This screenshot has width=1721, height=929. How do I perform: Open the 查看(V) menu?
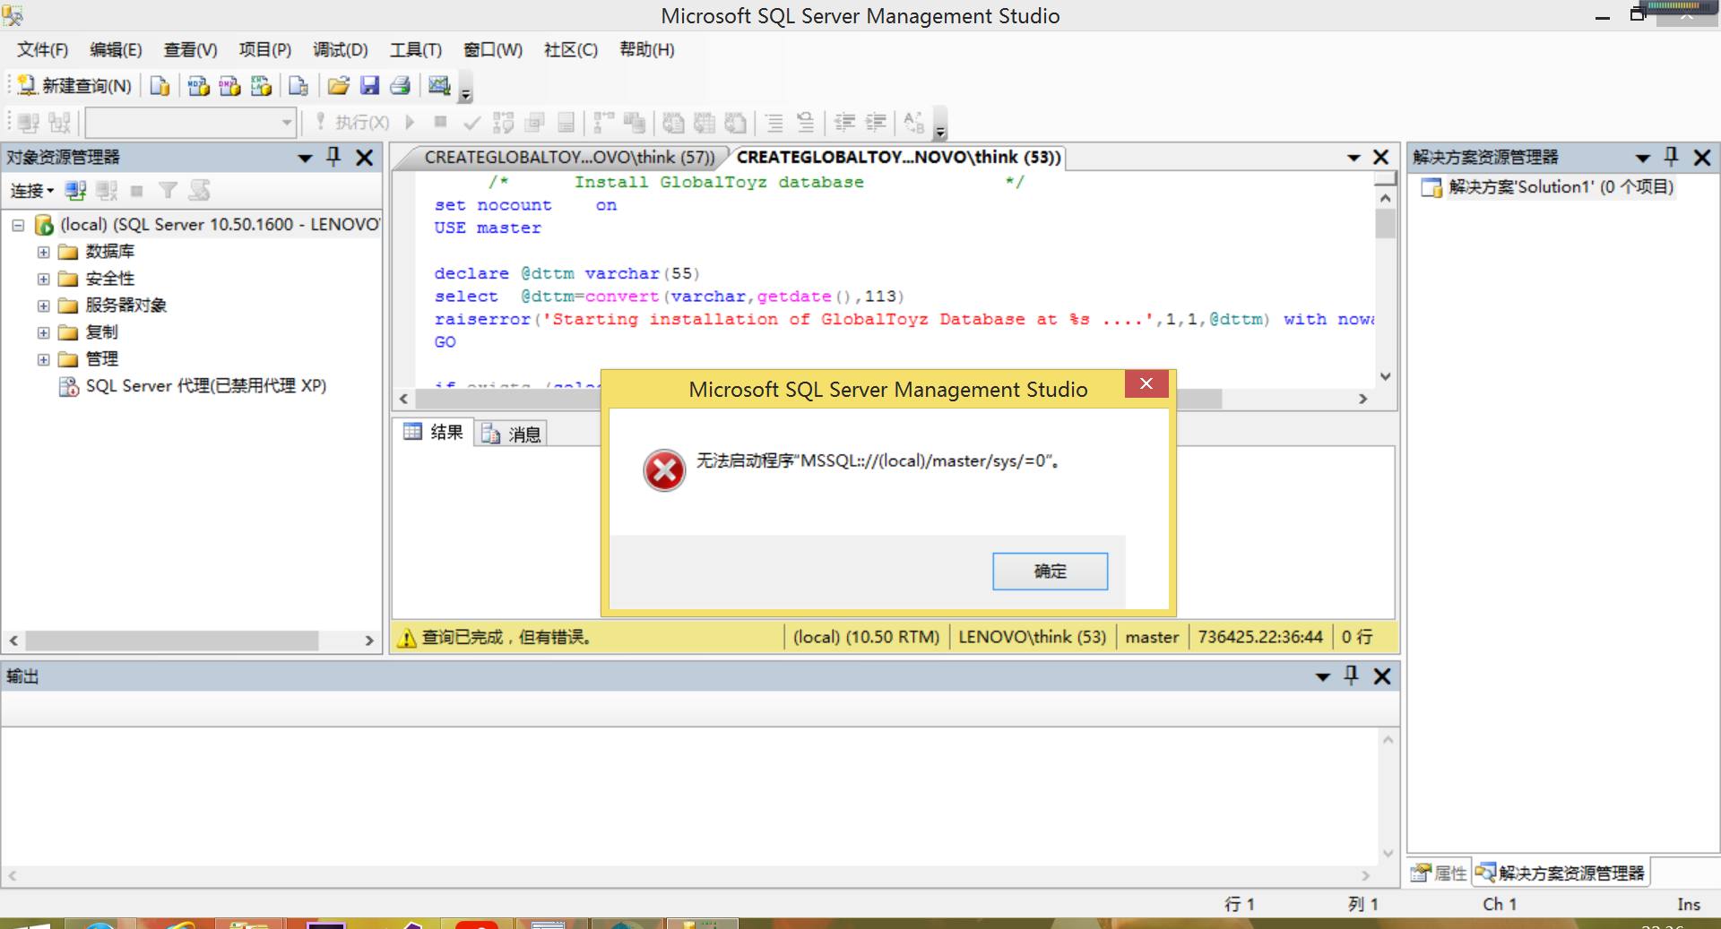190,50
